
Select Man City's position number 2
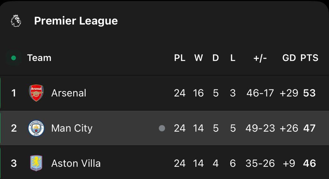14,128
